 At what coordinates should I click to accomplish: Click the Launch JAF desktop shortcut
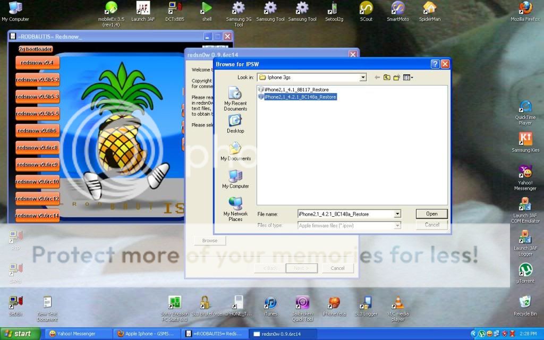pos(143,11)
